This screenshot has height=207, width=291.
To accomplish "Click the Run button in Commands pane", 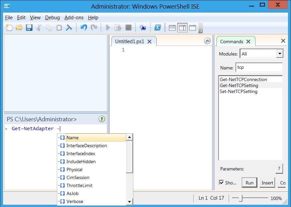I will point(249,183).
